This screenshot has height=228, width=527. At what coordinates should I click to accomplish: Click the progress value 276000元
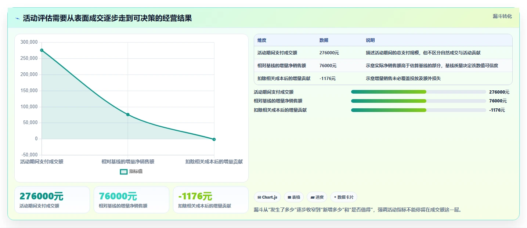(499, 92)
